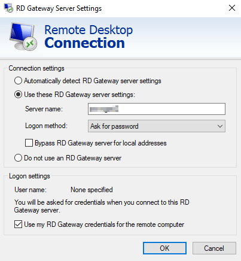Uncheck Use my RD Gateway credentials checkbox
Viewport: 241px width, 261px height.
[x=18, y=224]
